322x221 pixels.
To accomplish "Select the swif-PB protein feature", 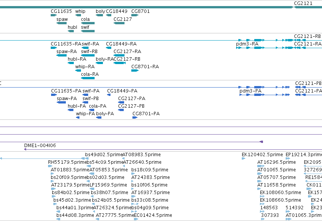I will point(85,102).
